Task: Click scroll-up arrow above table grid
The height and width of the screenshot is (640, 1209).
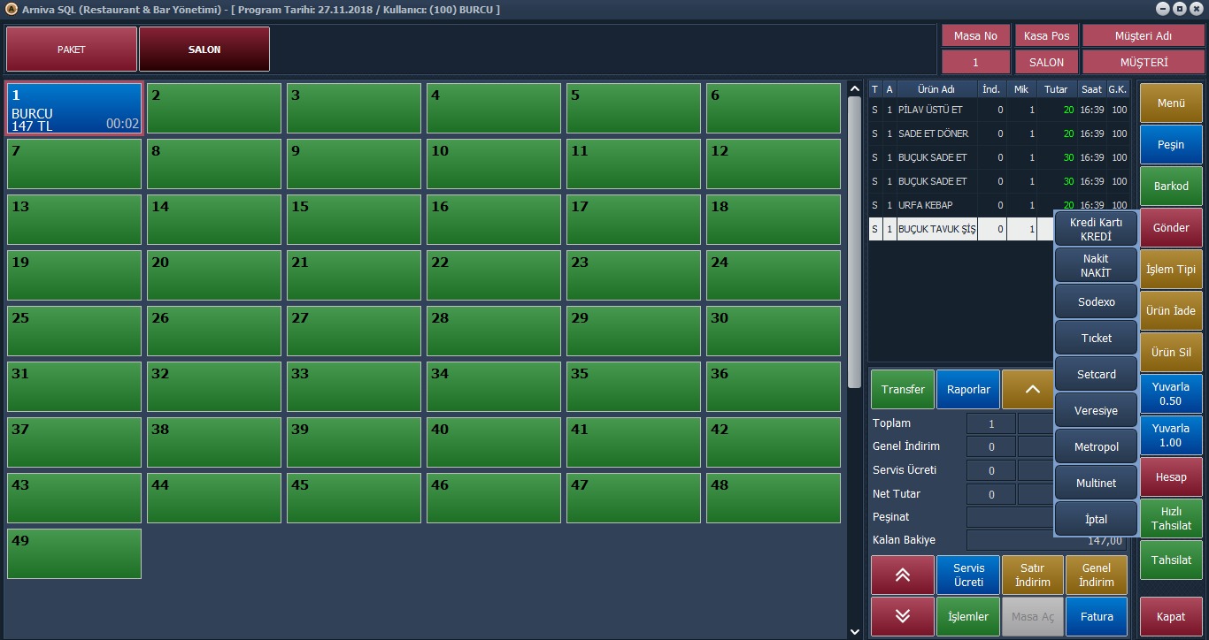Action: coord(854,88)
